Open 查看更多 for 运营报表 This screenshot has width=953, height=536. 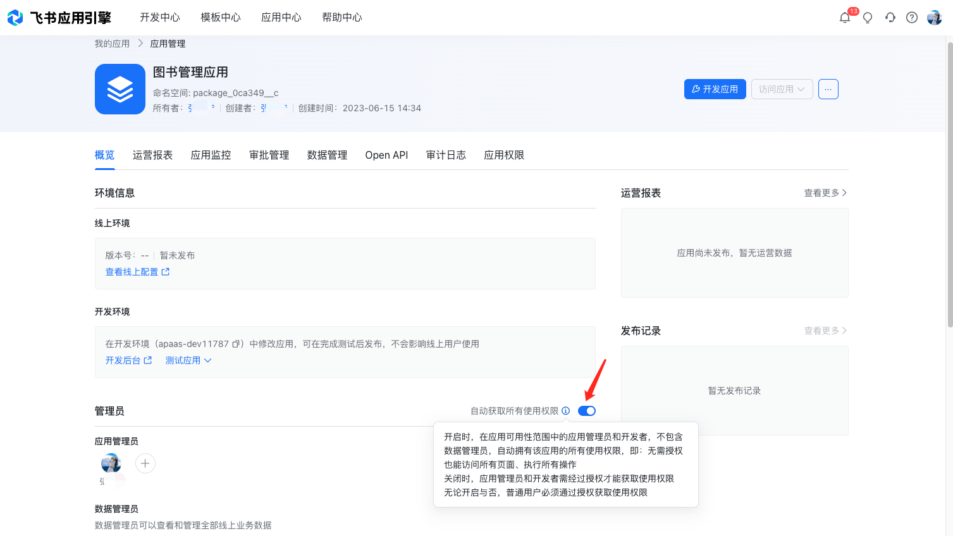point(825,193)
